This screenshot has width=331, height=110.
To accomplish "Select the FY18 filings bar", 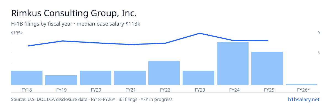I will (27, 78).
